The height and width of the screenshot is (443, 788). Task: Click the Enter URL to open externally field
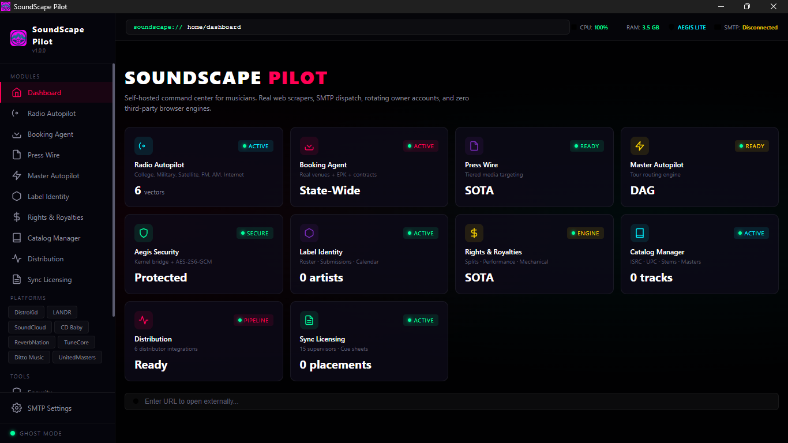tap(452, 401)
